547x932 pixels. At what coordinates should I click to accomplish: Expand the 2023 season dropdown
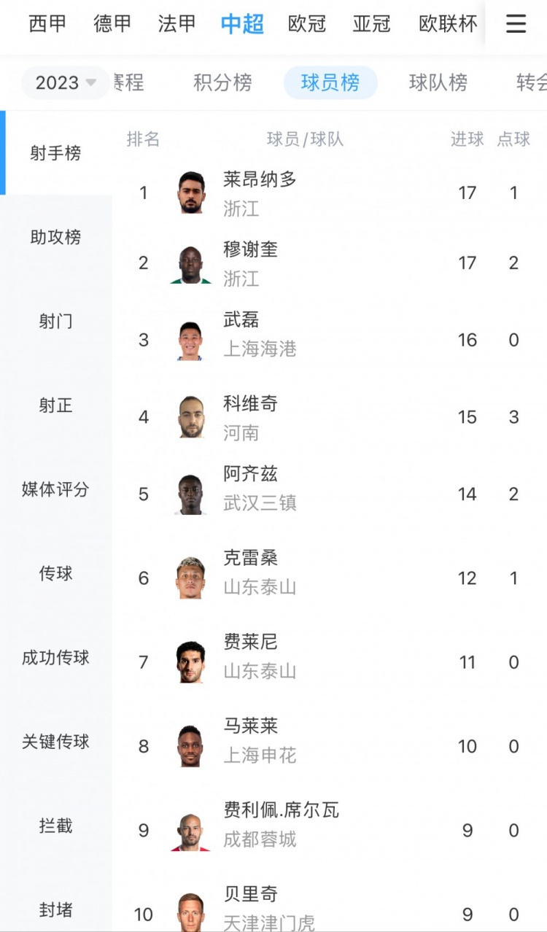(x=66, y=82)
